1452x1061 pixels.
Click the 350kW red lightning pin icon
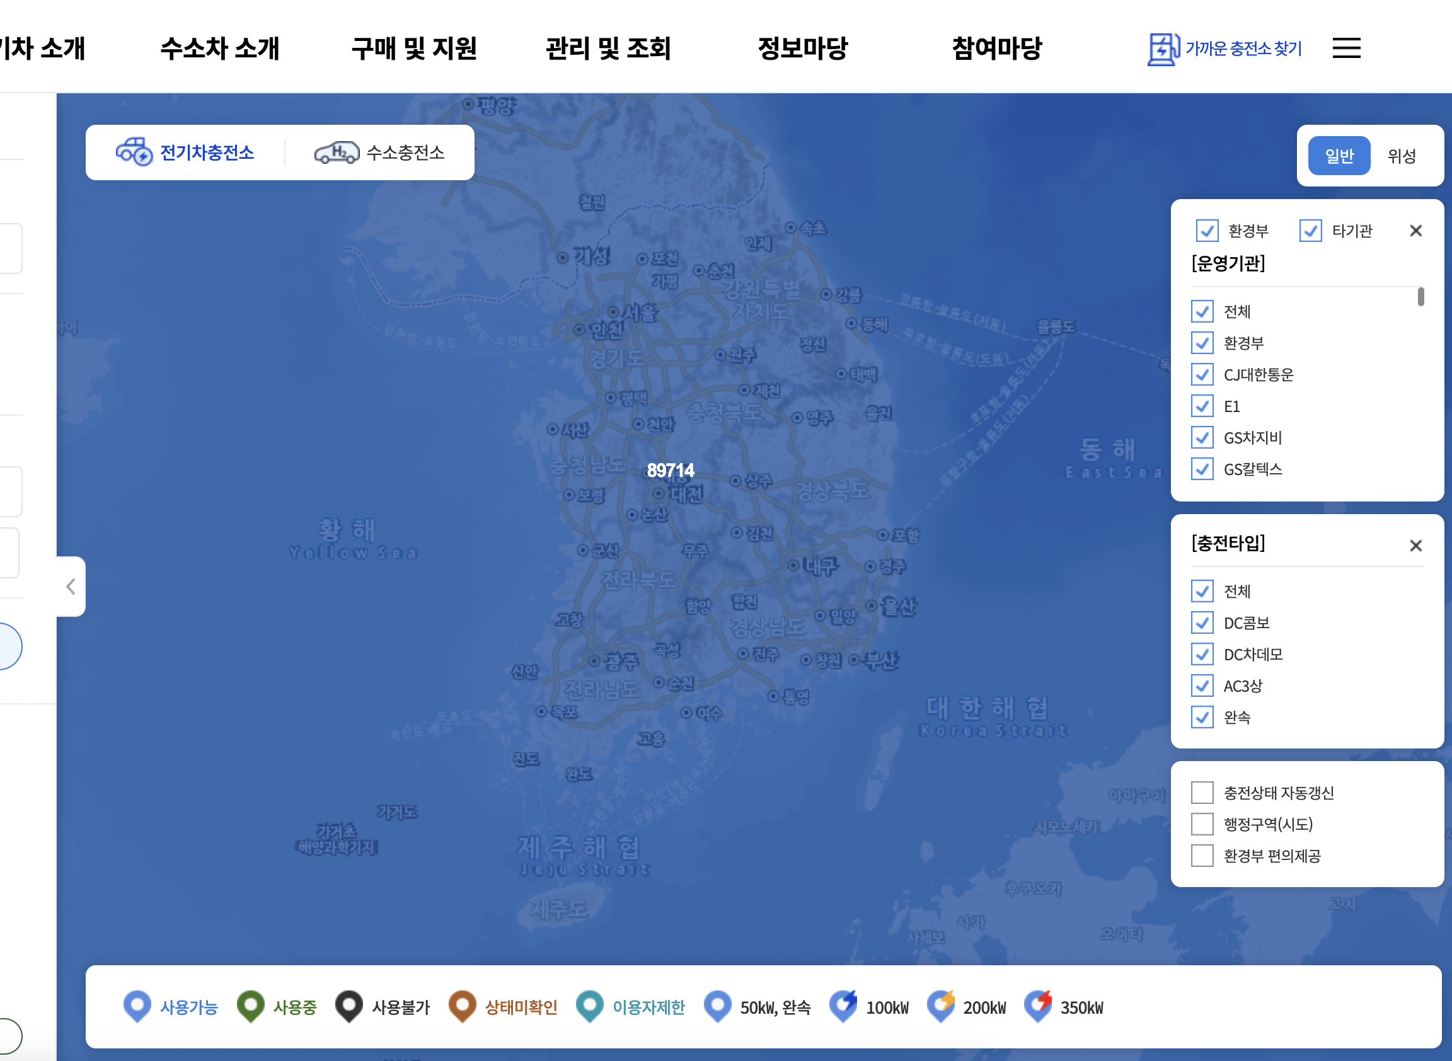1037,1006
